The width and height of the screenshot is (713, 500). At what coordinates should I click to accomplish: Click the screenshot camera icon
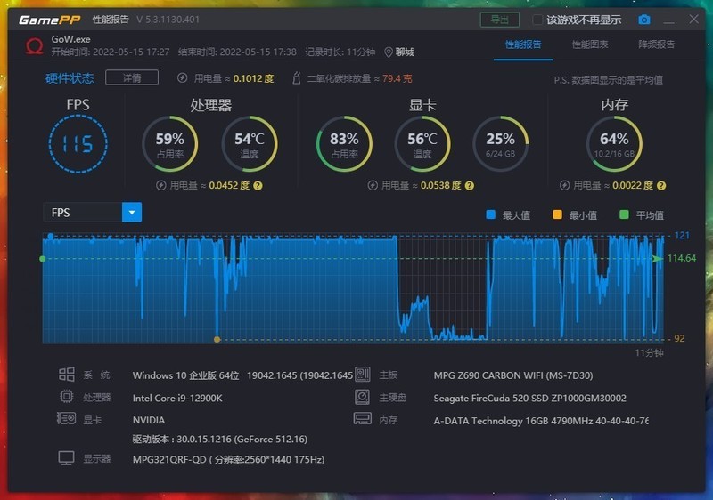pos(643,20)
